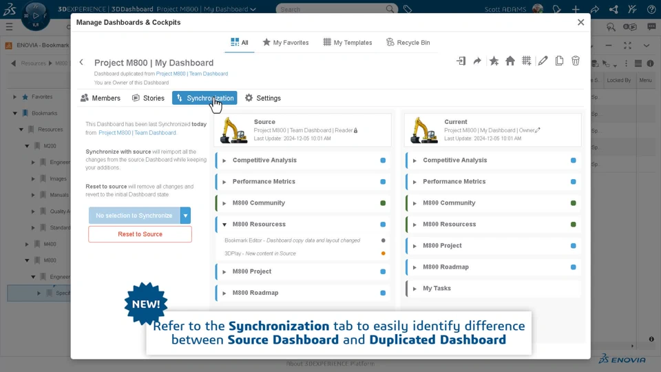Click the information icon in background widget toolbar
This screenshot has width=661, height=372.
[x=650, y=63]
